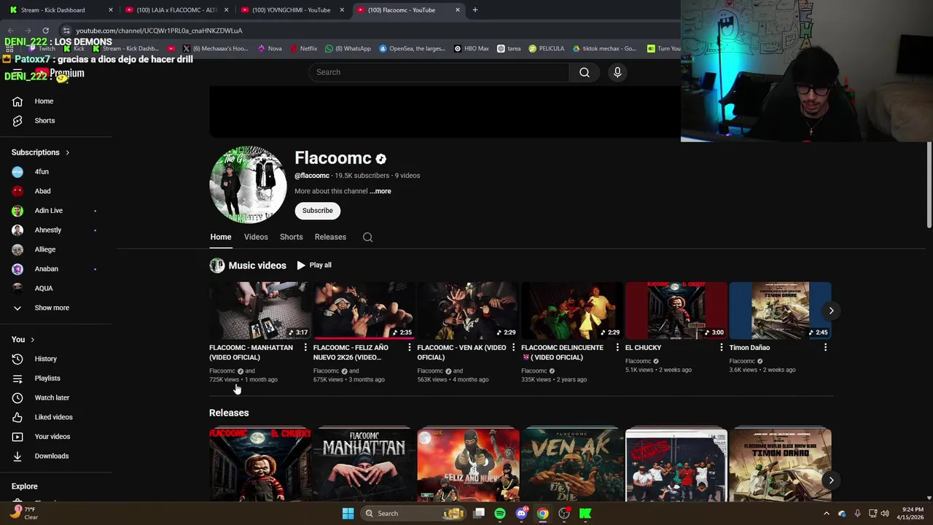This screenshot has width=933, height=525.
Task: Switch to Videos channel tab
Action: 256,237
